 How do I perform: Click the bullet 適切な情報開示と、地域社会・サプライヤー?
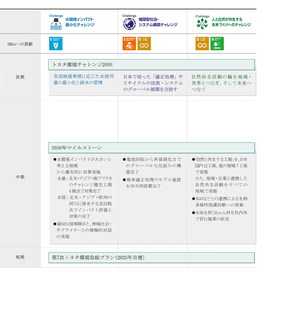[82, 230]
